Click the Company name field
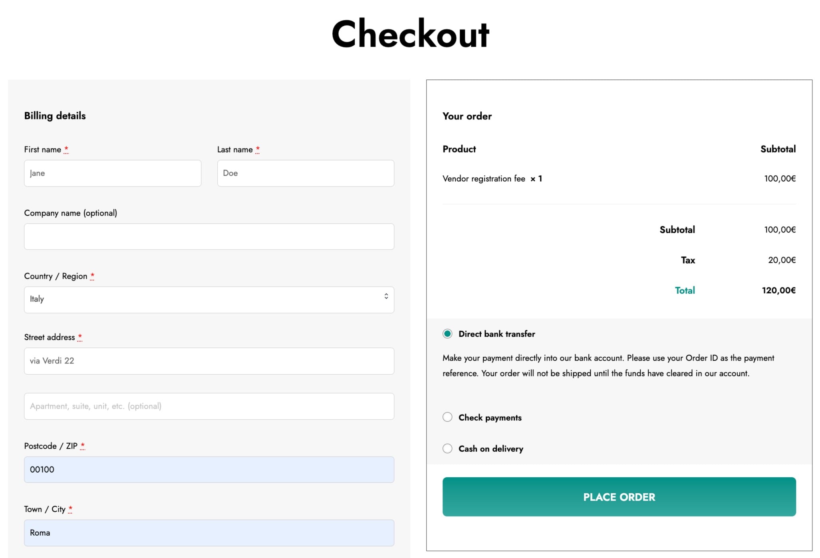The height and width of the screenshot is (558, 820). [209, 236]
